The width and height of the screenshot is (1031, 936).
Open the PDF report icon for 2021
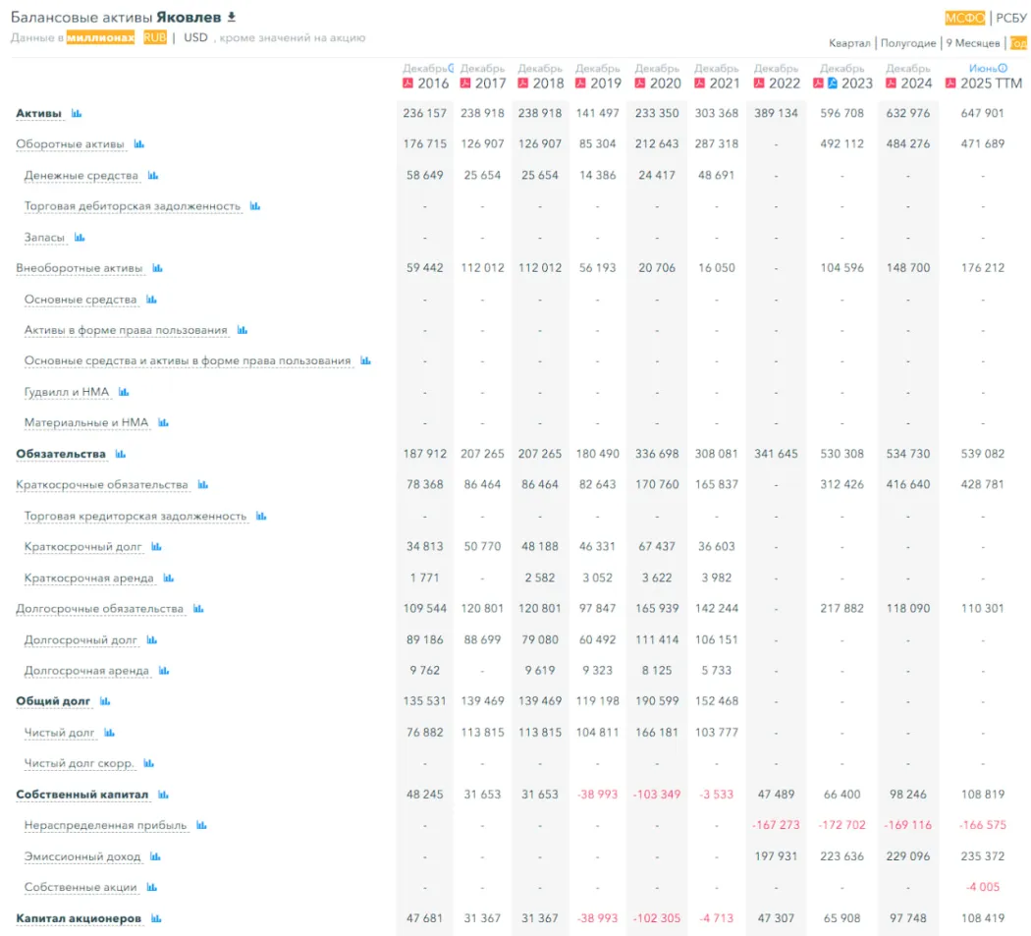699,83
